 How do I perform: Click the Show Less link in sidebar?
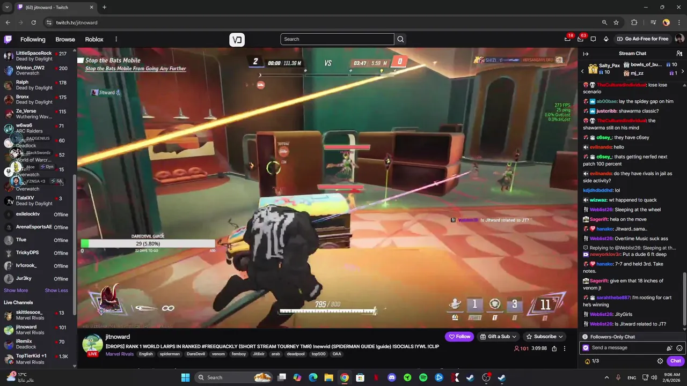tap(56, 291)
